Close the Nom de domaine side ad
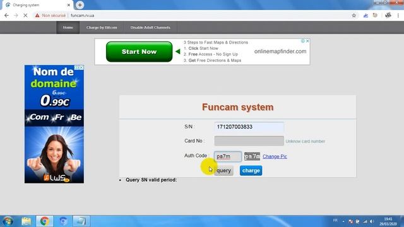Screen dimensions: 404x227 [x=81, y=67]
